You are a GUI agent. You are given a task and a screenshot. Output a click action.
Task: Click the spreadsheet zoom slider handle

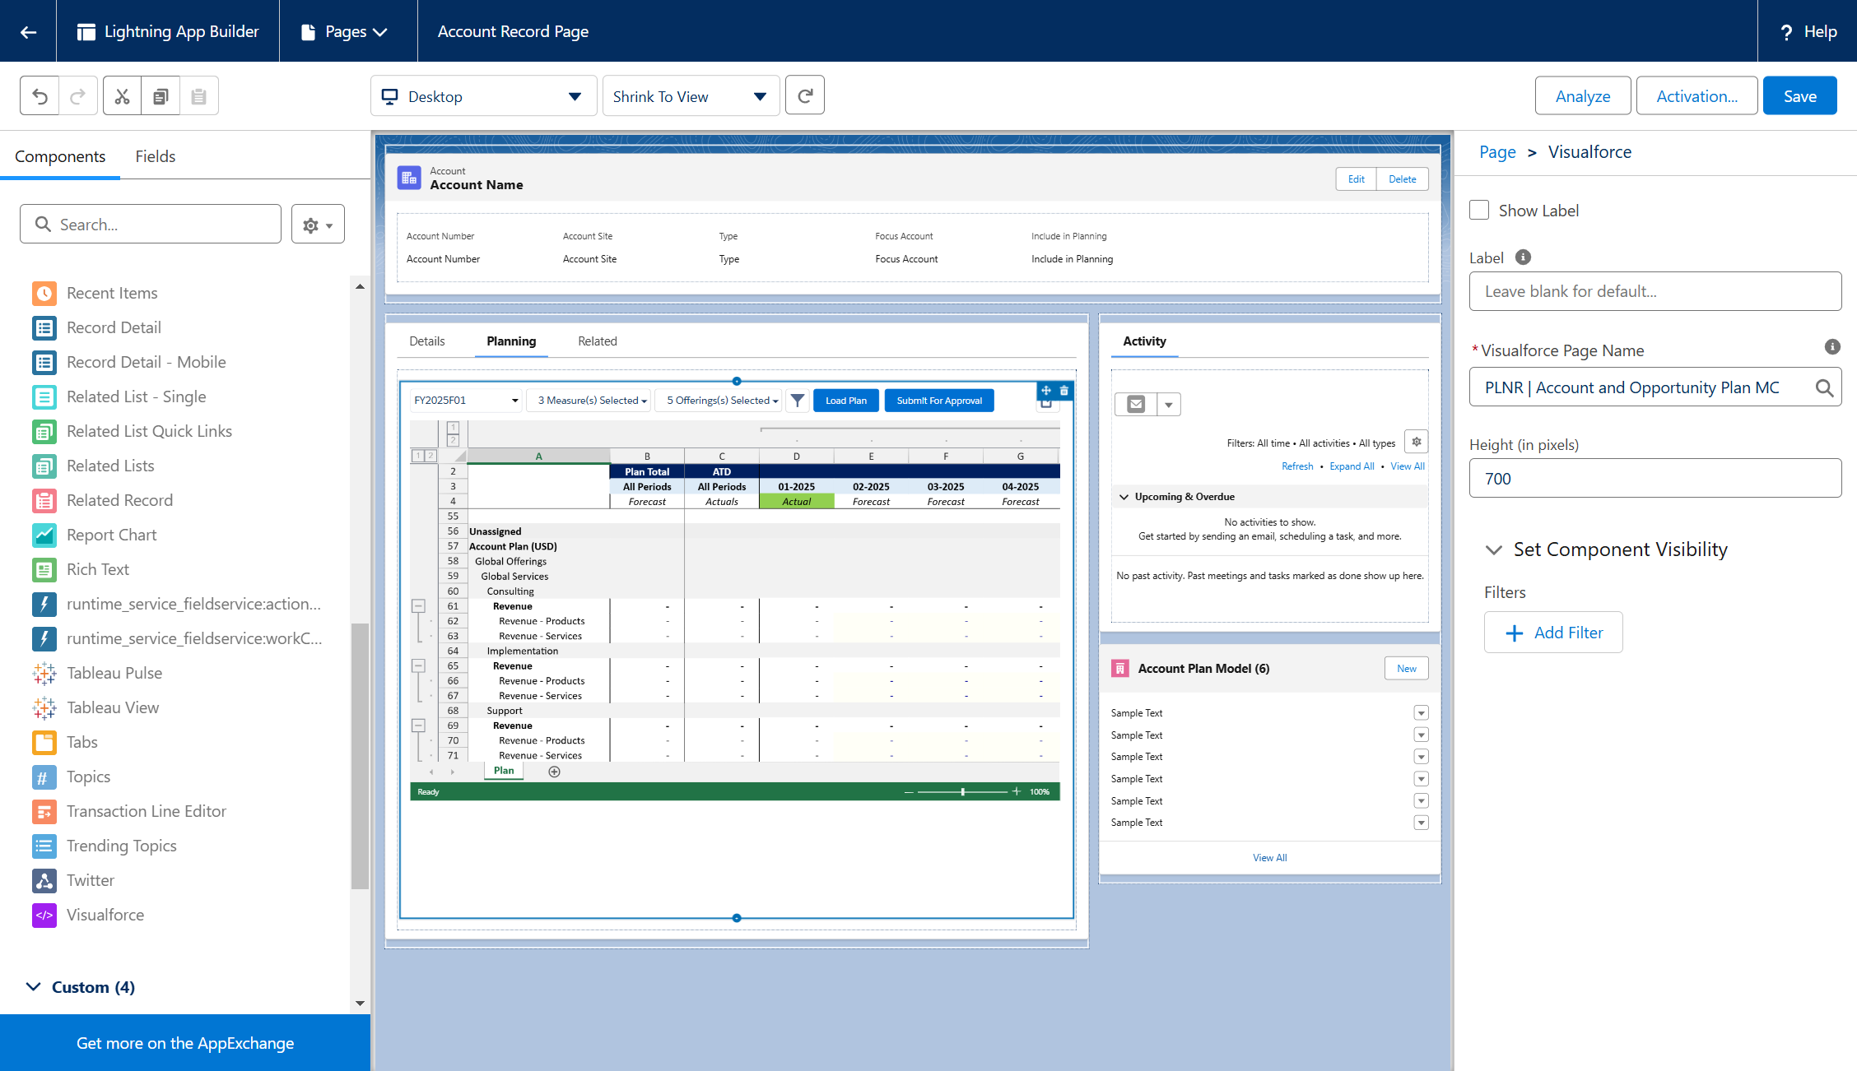coord(962,792)
